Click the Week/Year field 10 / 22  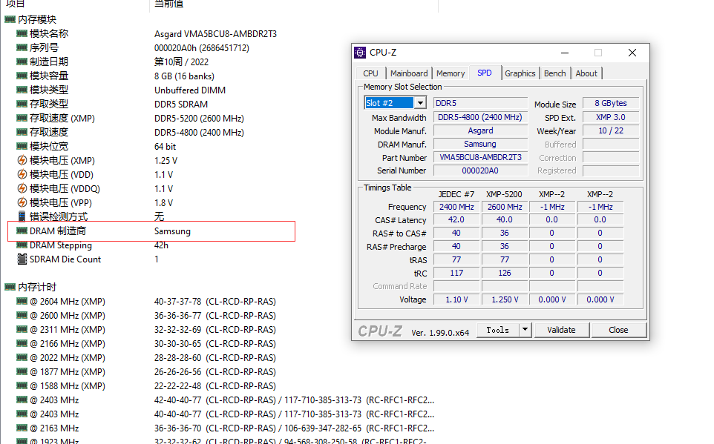tap(611, 131)
